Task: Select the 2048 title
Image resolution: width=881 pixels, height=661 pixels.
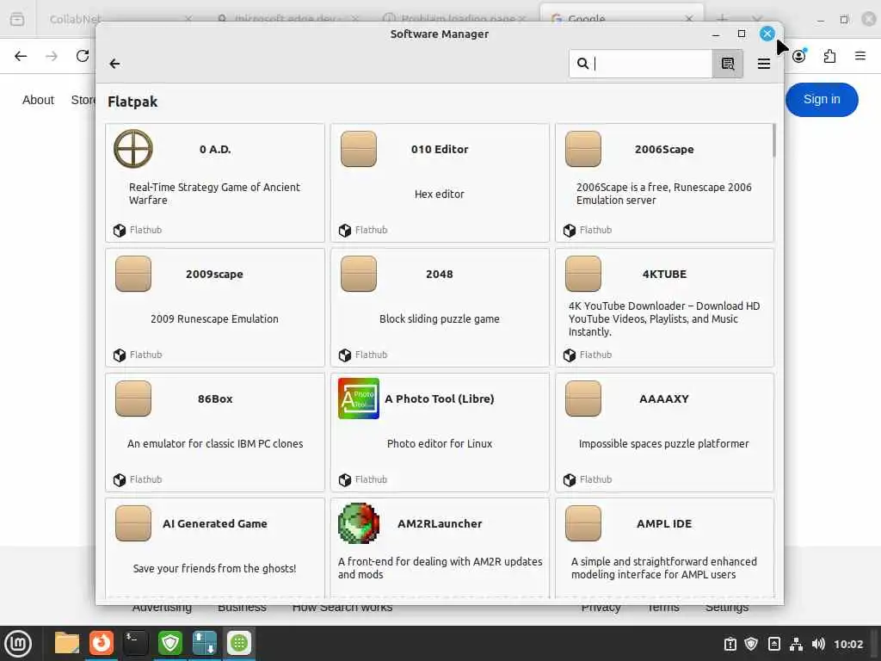Action: click(x=440, y=275)
